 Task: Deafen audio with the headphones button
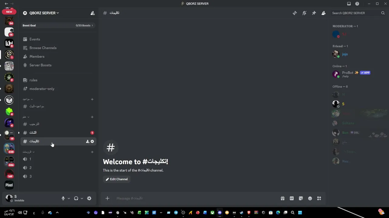[x=76, y=198]
